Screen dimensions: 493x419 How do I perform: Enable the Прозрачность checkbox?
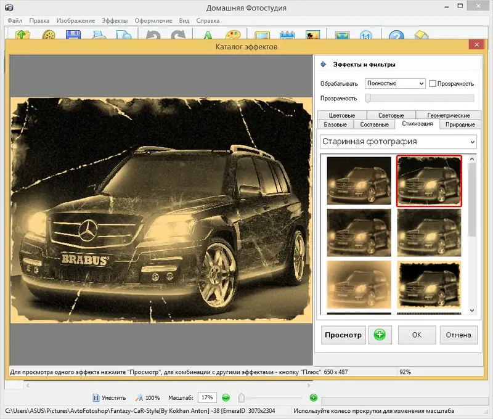[433, 83]
